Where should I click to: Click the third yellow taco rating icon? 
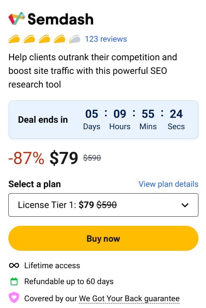[44, 39]
